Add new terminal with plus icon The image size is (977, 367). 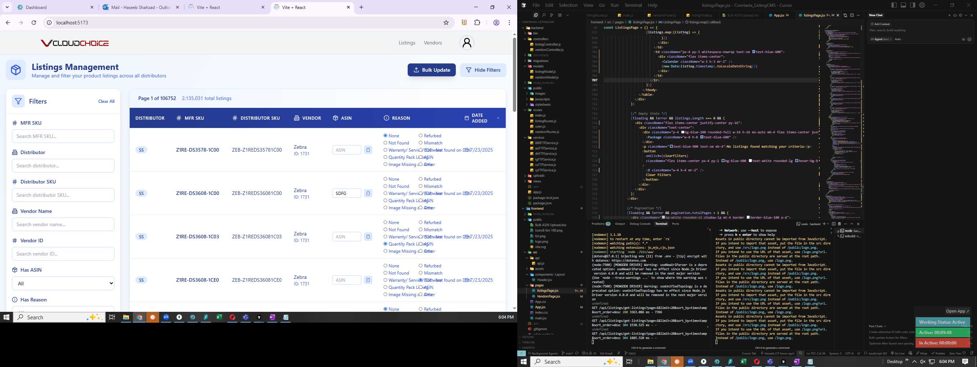[x=824, y=224]
